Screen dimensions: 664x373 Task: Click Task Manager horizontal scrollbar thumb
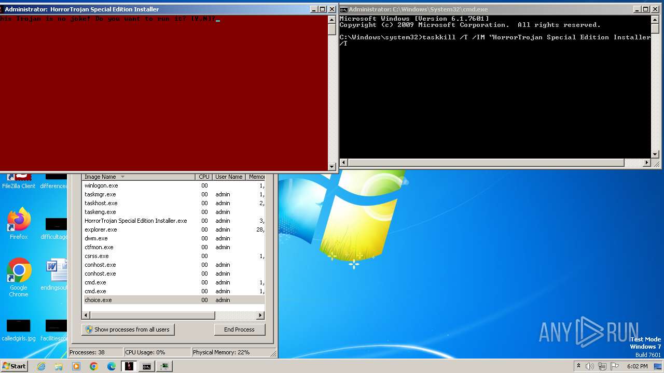click(x=153, y=315)
